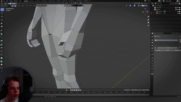Choose the Bevel tool
181x102 pixels.
click(2, 48)
